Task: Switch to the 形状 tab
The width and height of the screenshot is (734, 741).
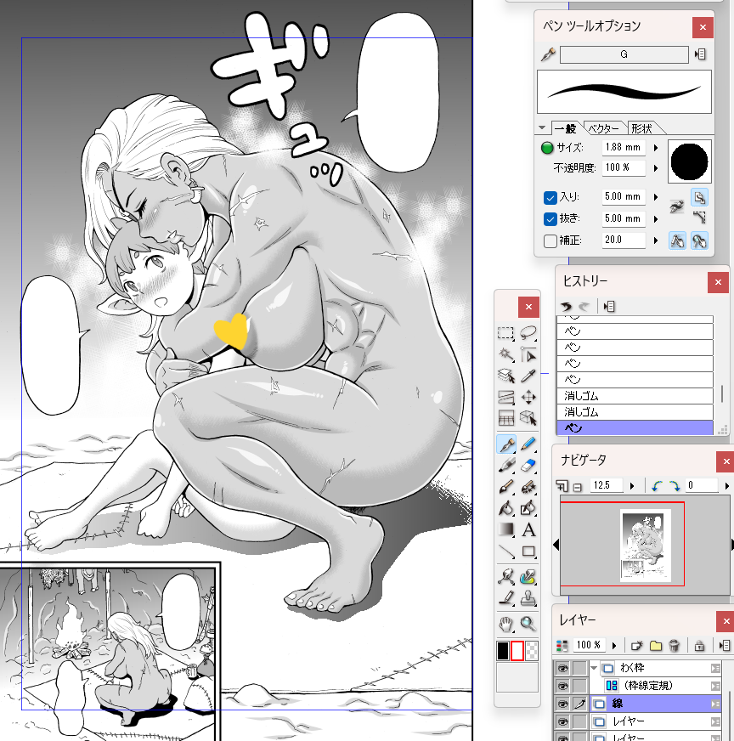Action: point(641,128)
